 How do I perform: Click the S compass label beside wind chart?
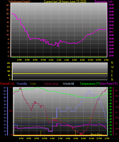(112, 71)
